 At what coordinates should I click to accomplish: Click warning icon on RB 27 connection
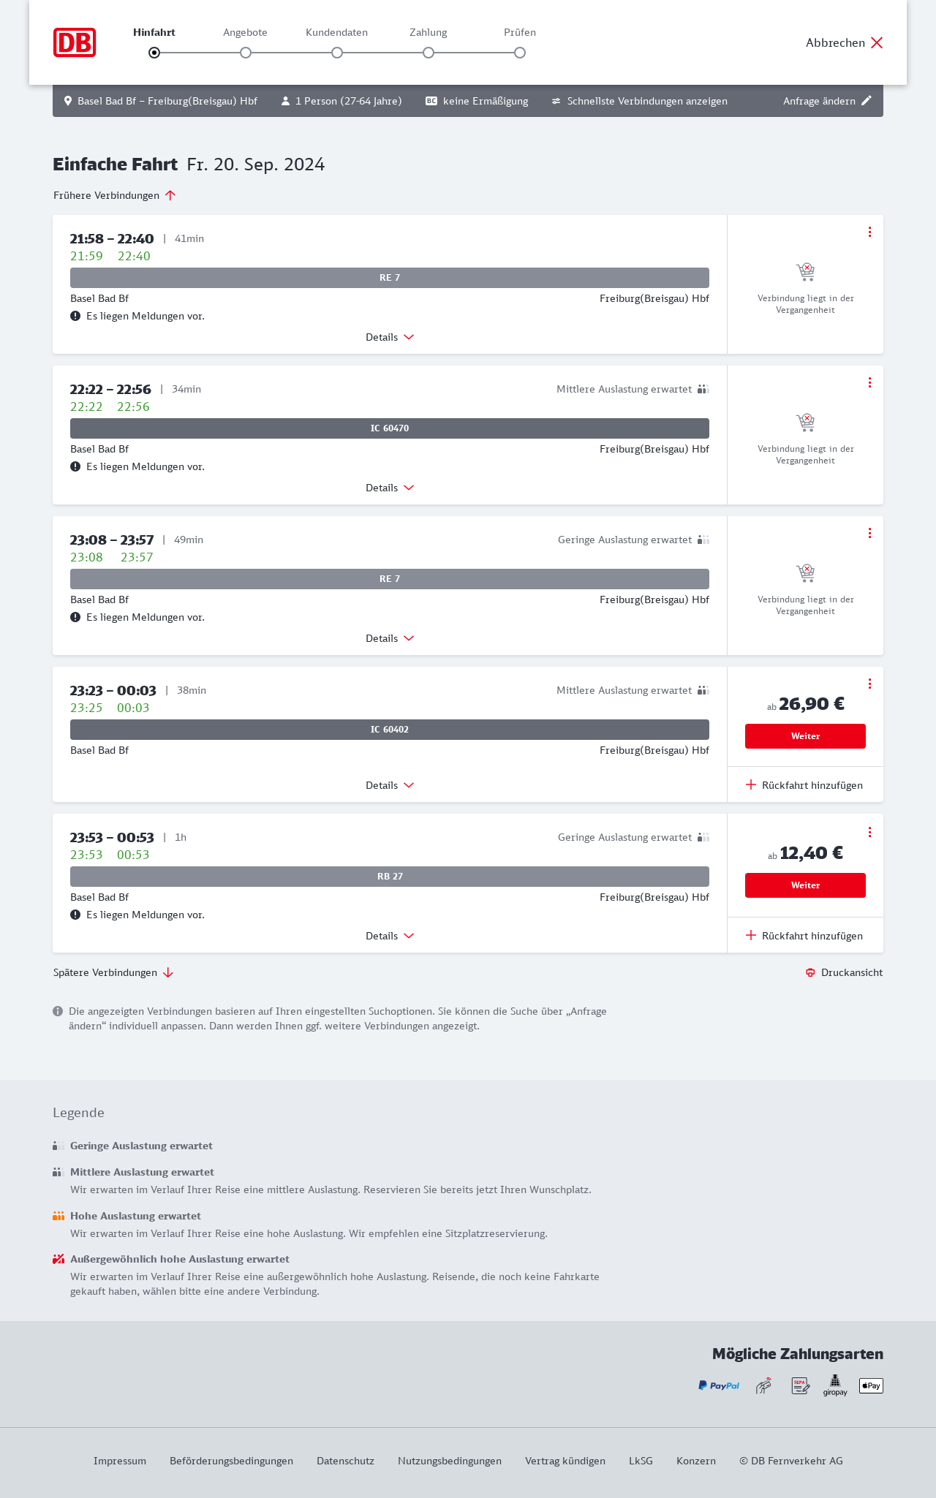[75, 915]
